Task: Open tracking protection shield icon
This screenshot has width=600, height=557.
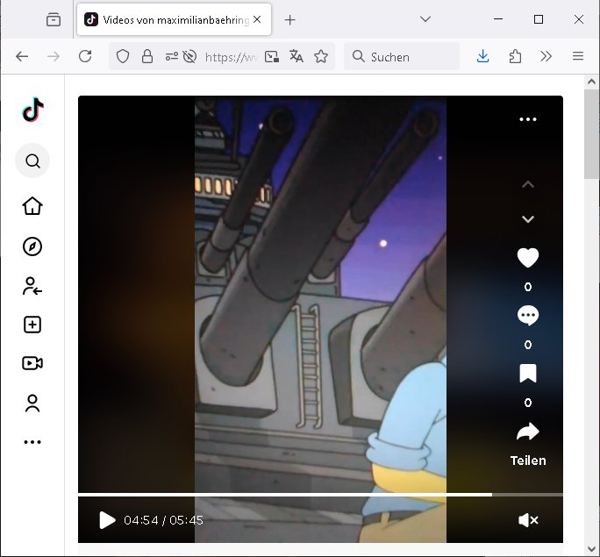Action: [x=123, y=57]
